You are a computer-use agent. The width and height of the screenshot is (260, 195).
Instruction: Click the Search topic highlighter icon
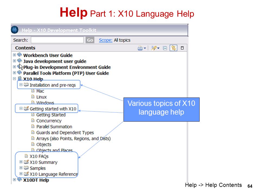pyautogui.click(x=154, y=48)
